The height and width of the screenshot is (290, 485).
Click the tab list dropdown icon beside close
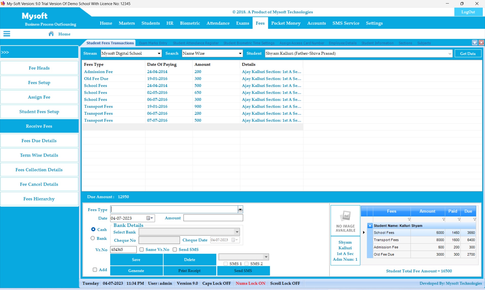[475, 43]
